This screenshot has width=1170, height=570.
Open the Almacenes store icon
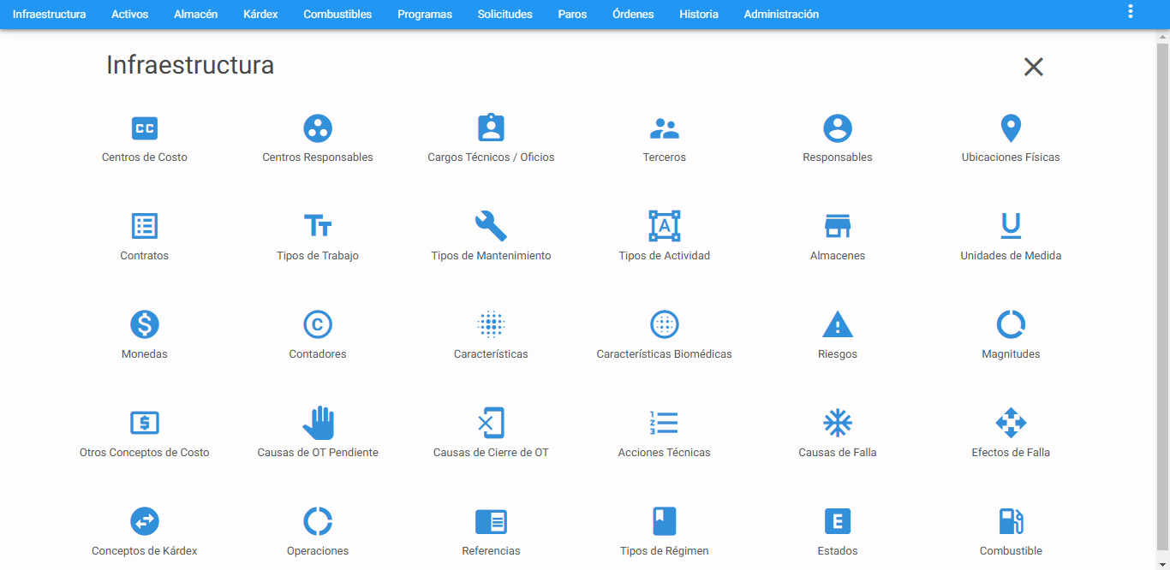tap(838, 226)
